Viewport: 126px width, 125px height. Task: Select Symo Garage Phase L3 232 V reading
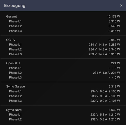pyautogui.click(x=94, y=101)
